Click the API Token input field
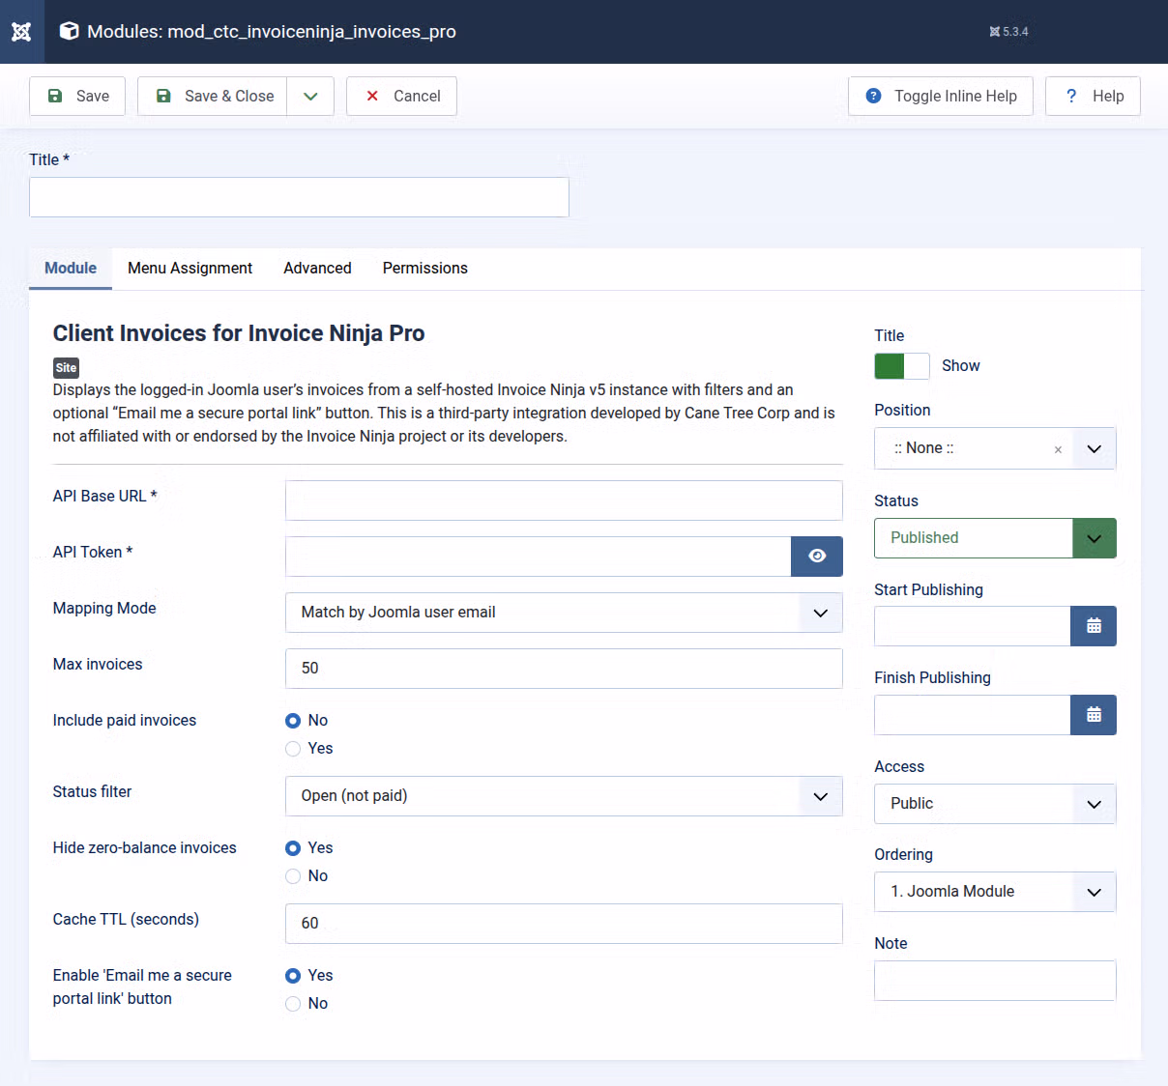 click(538, 557)
